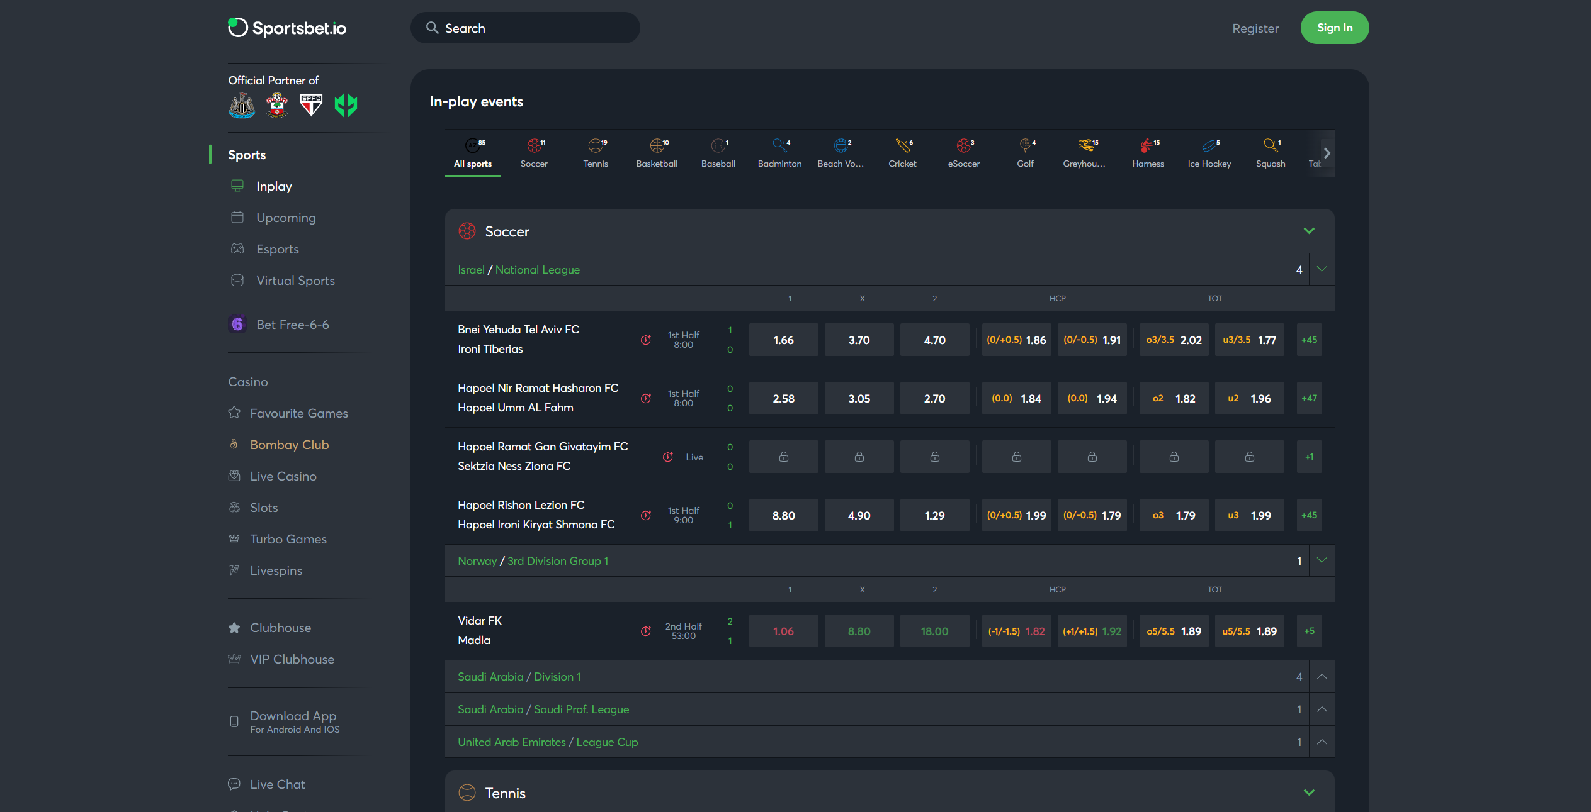
Task: Choose Vidar FK home odds 1.06
Action: click(784, 631)
